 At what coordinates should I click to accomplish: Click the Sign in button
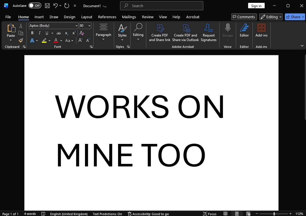click(256, 6)
